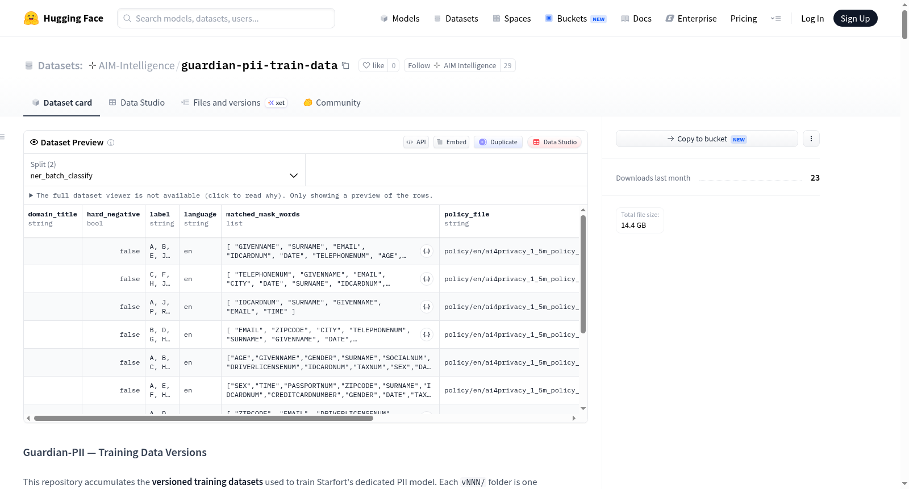909x489 pixels.
Task: Click the AIM-Intelligence organization icon
Action: click(92, 65)
